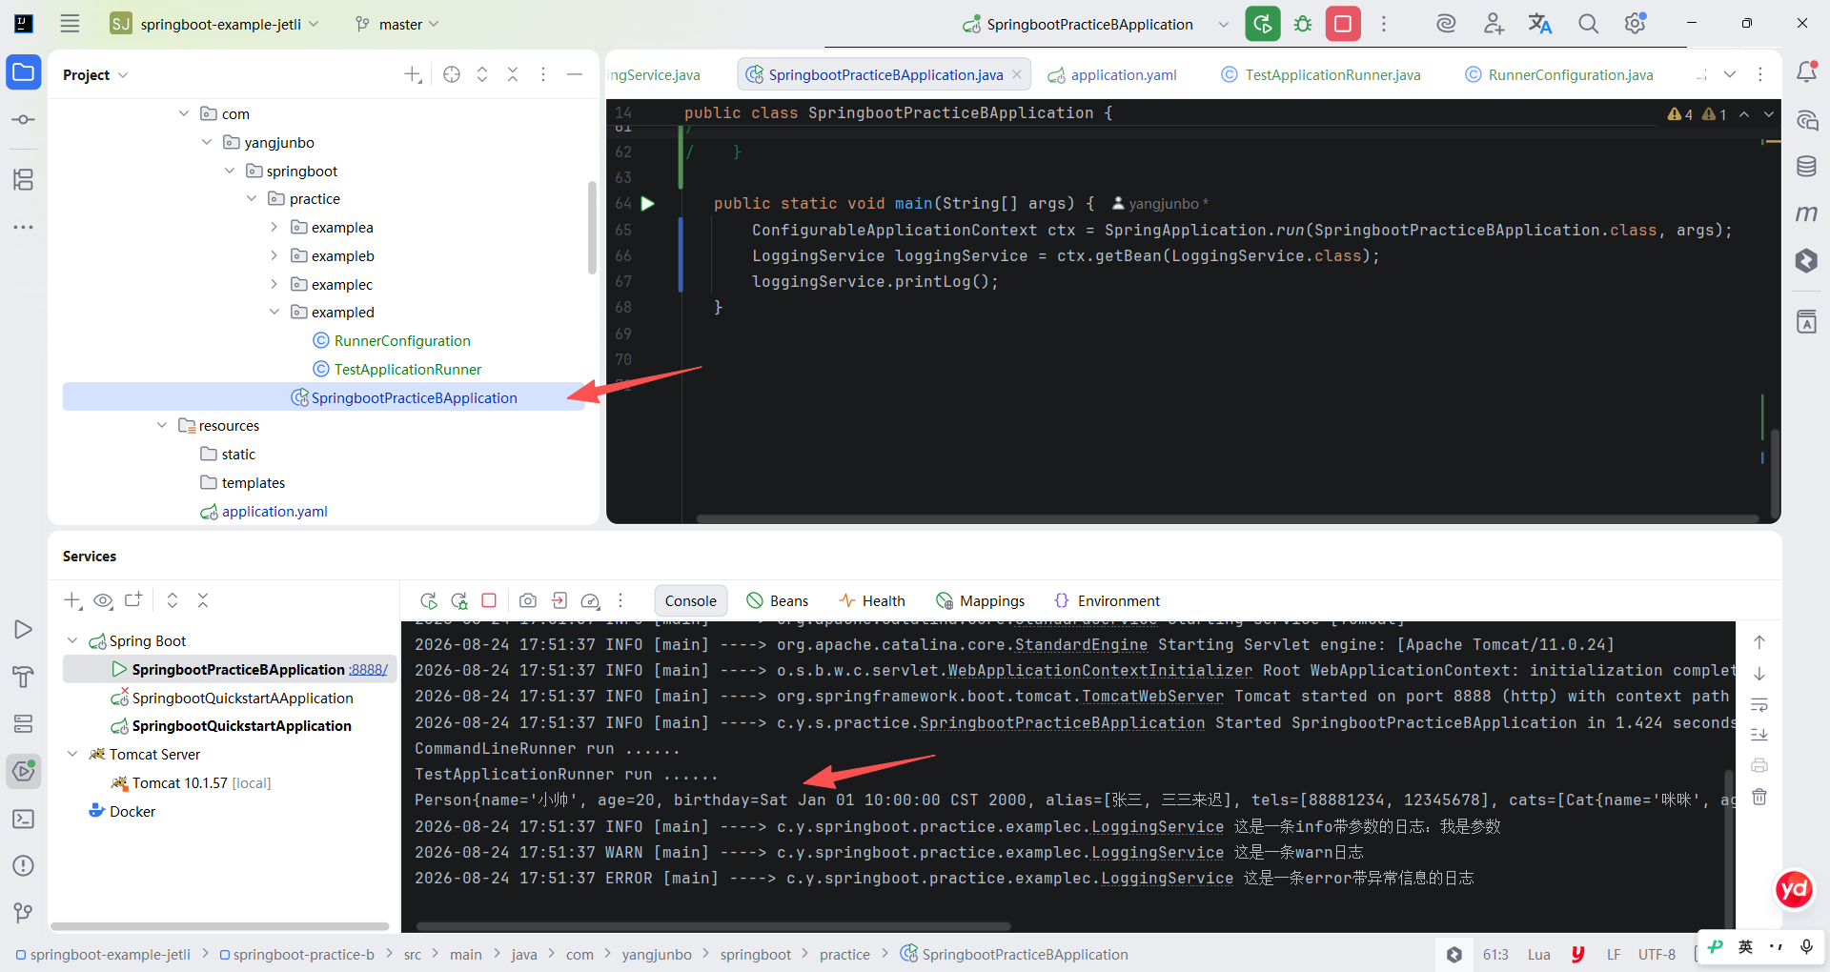Open Code With Me add-user icon
This screenshot has height=972, width=1830.
pos(1494,24)
